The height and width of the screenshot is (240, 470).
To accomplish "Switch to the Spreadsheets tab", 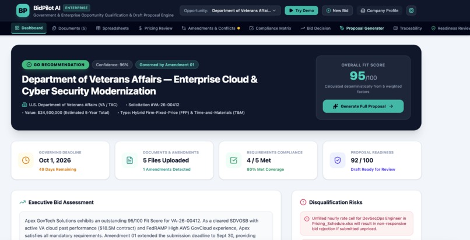I will pos(113,28).
